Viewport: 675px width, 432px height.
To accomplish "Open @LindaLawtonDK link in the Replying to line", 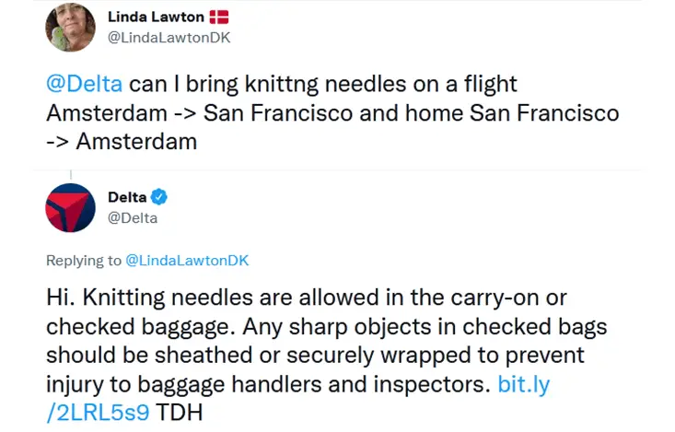I will click(187, 261).
